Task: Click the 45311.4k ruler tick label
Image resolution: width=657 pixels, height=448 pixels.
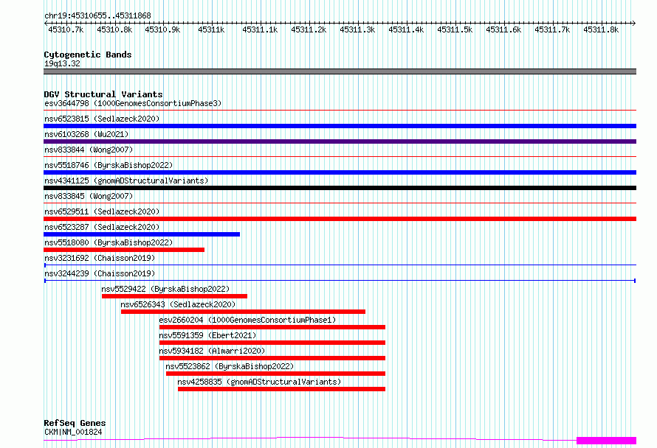Action: 406,29
